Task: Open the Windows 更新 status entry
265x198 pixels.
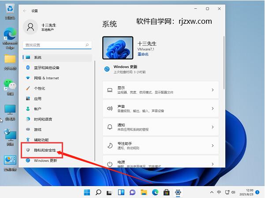Action: click(125, 69)
